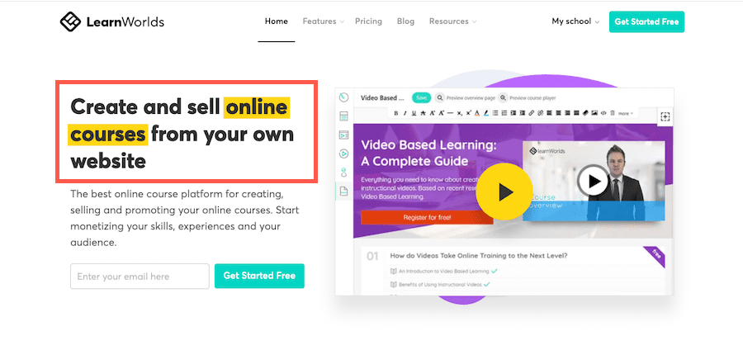Click the Italic icon in editor toolbar
Viewport: 743px width, 350px height.
click(x=405, y=113)
